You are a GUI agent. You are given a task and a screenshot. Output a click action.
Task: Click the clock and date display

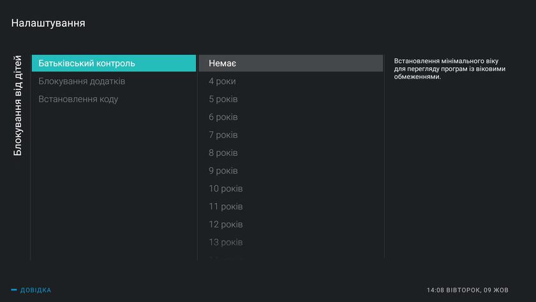point(467,291)
